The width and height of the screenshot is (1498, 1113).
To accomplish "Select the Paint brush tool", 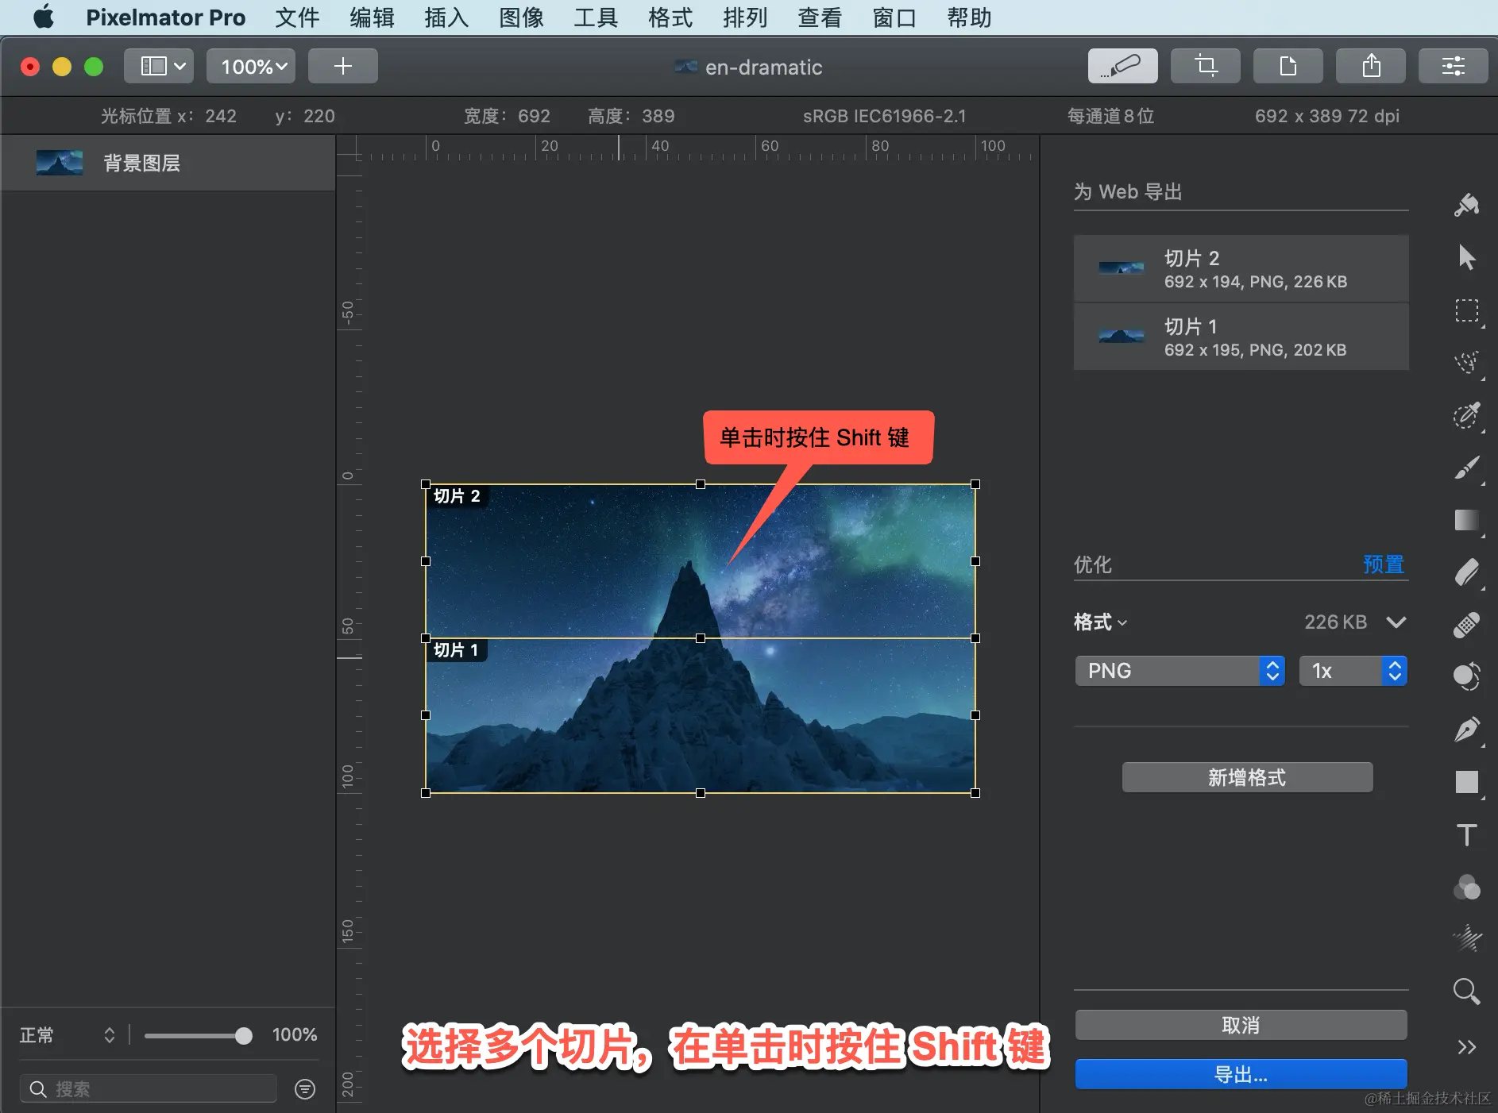I will 1466,468.
